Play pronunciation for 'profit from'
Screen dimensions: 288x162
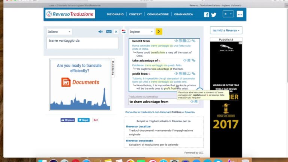176,73
